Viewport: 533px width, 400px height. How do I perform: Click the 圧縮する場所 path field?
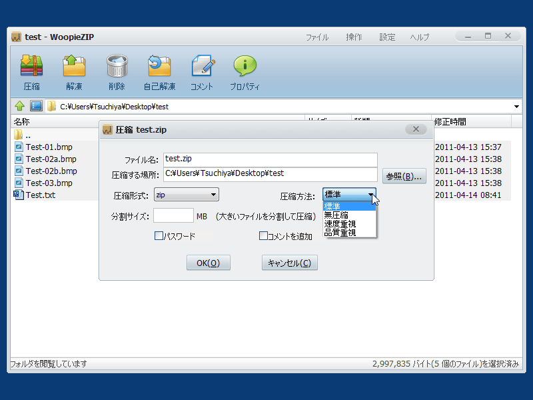coord(270,174)
